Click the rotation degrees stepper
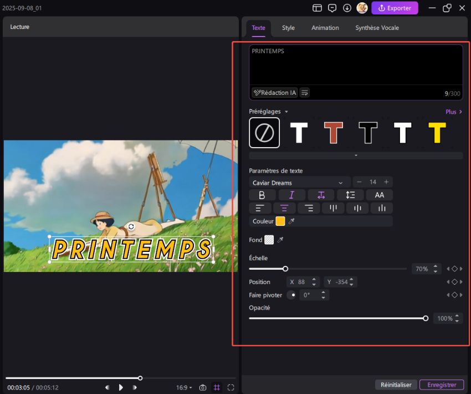 pos(323,295)
